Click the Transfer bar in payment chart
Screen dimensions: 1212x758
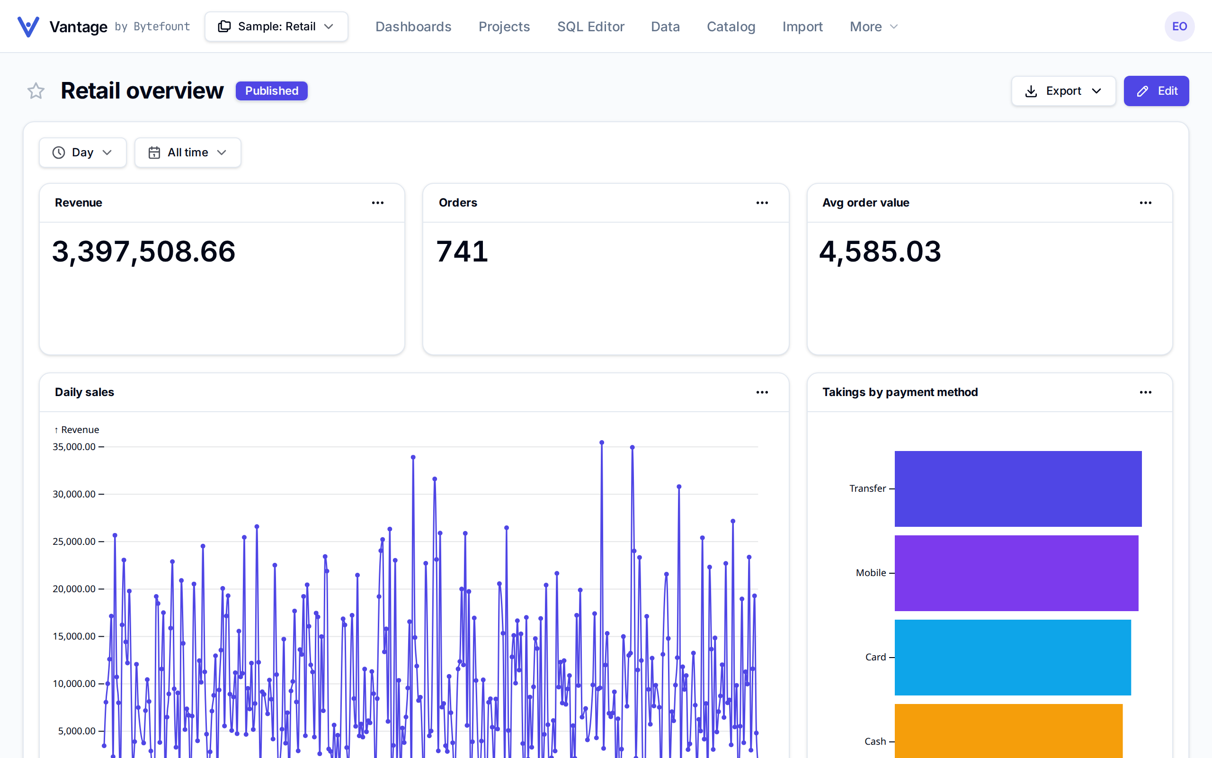(1018, 489)
